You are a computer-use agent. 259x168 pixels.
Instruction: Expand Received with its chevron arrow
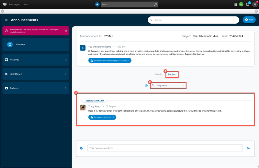66,60
